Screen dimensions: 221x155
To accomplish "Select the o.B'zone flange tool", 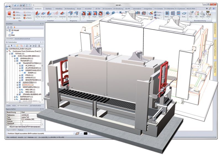I will pos(49,15).
